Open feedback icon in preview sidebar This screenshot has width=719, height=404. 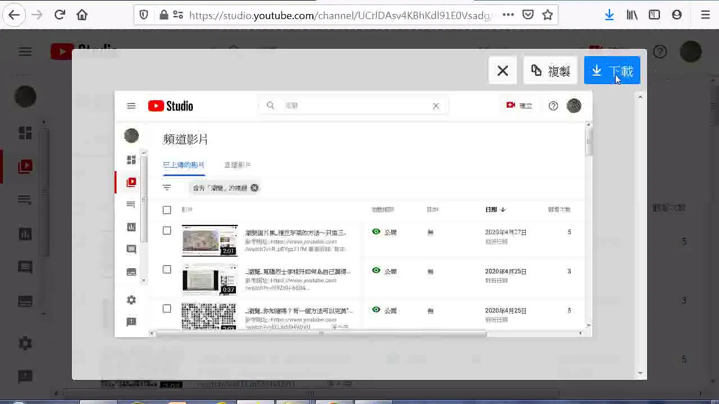click(x=131, y=322)
